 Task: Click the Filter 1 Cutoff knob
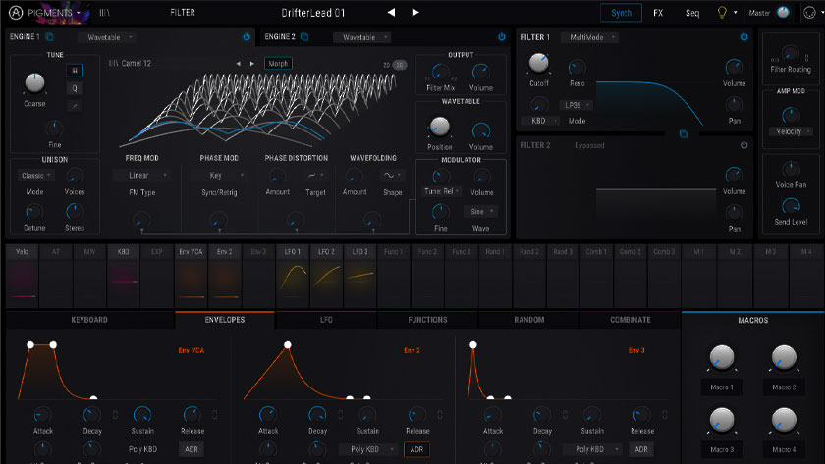(539, 65)
